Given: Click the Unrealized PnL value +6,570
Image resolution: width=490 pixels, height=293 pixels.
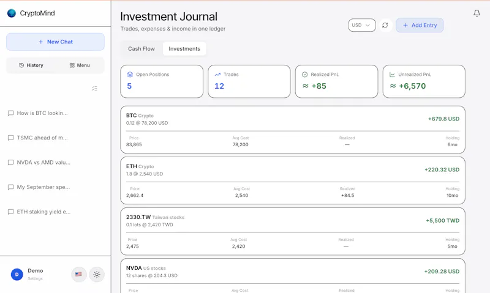Looking at the screenshot, I should 407,86.
